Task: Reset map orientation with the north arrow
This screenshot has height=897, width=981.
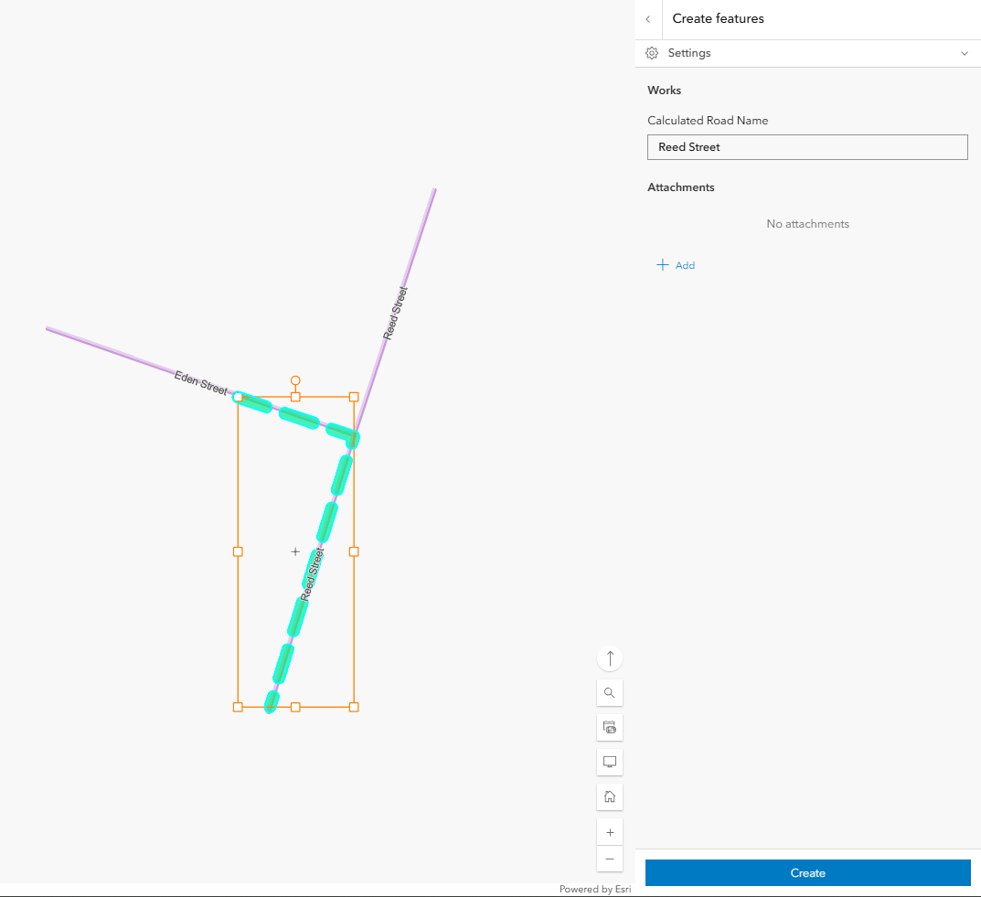Action: 610,657
